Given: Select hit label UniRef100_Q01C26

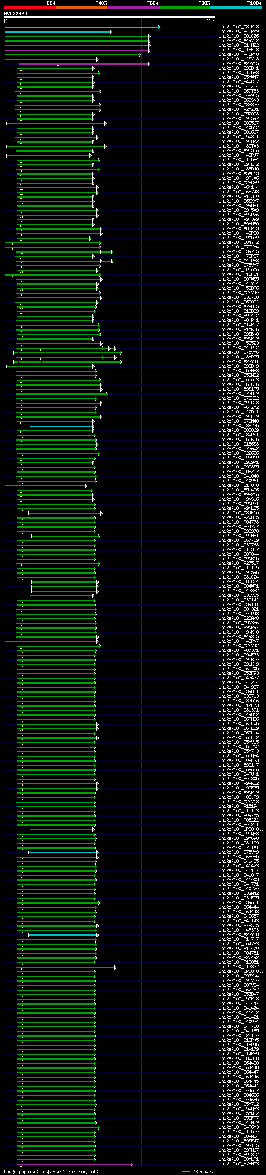Looking at the screenshot, I should point(239,36).
